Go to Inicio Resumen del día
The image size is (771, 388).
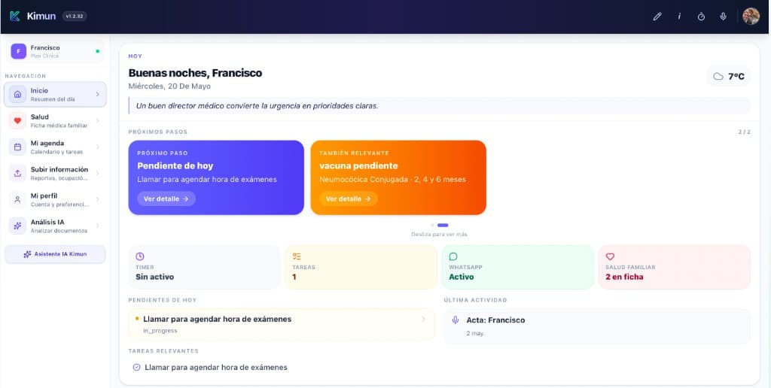[55, 94]
